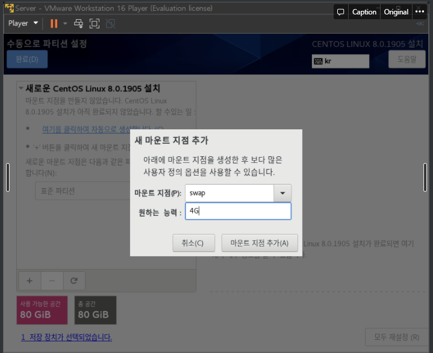This screenshot has width=433, height=353.
Task: Collapse the 새로운 CentOS Linux 8.0.1905 설치 section
Action: (x=21, y=88)
